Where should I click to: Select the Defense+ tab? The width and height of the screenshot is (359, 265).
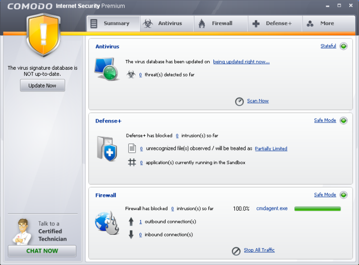tap(275, 24)
